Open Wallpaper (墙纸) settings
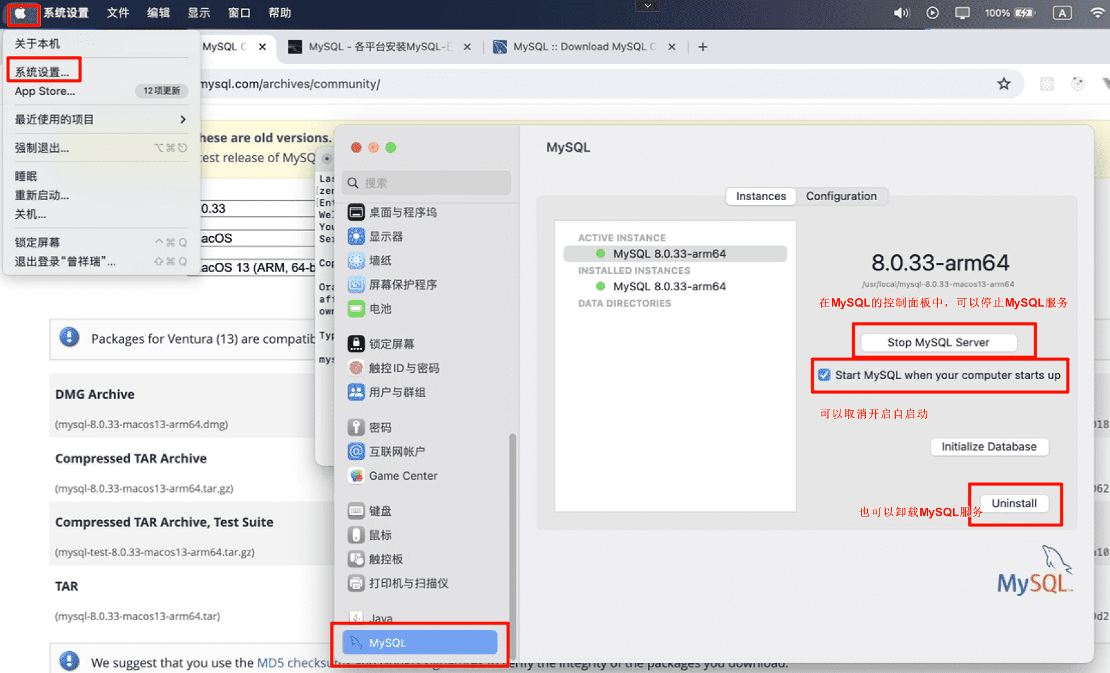The width and height of the screenshot is (1110, 673). coord(370,261)
